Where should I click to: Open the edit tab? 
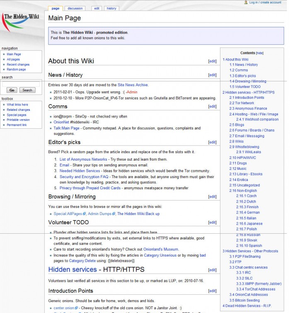97,8
